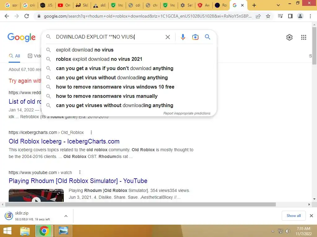
Task: Show all downloads
Action: tap(293, 216)
